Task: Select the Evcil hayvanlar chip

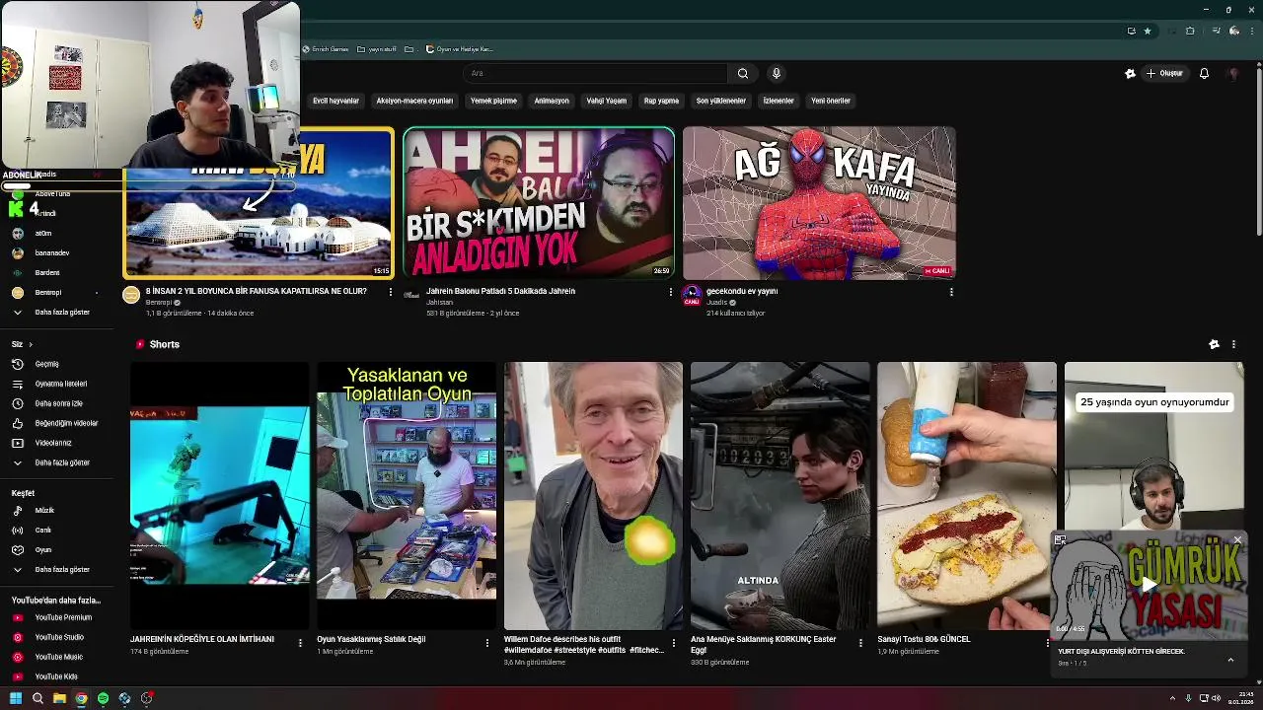Action: tap(335, 101)
